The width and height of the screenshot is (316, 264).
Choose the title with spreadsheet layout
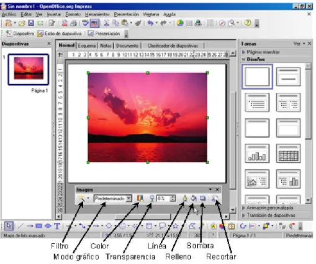(288, 153)
